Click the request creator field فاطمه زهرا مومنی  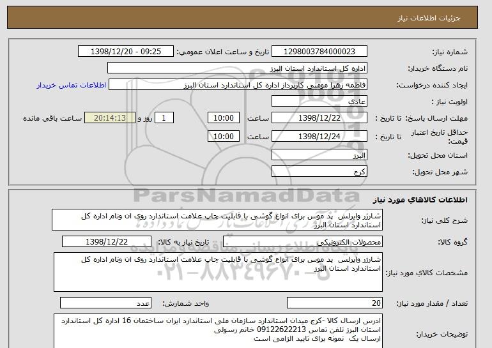pos(238,85)
